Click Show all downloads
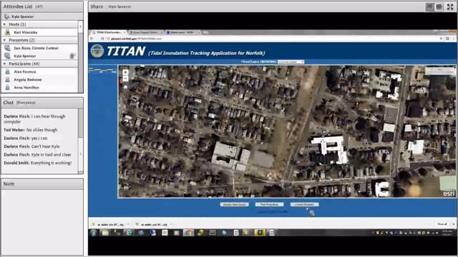This screenshot has width=458, height=257. click(442, 224)
